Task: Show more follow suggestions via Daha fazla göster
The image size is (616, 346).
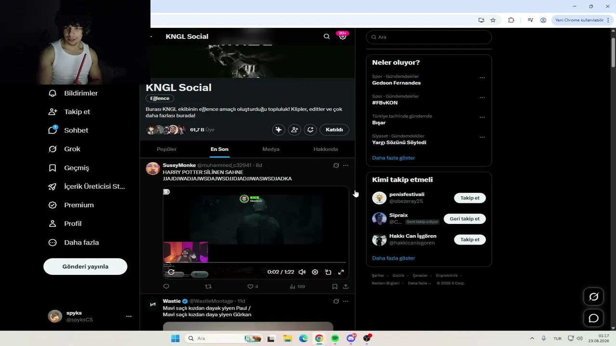Action: click(x=393, y=258)
